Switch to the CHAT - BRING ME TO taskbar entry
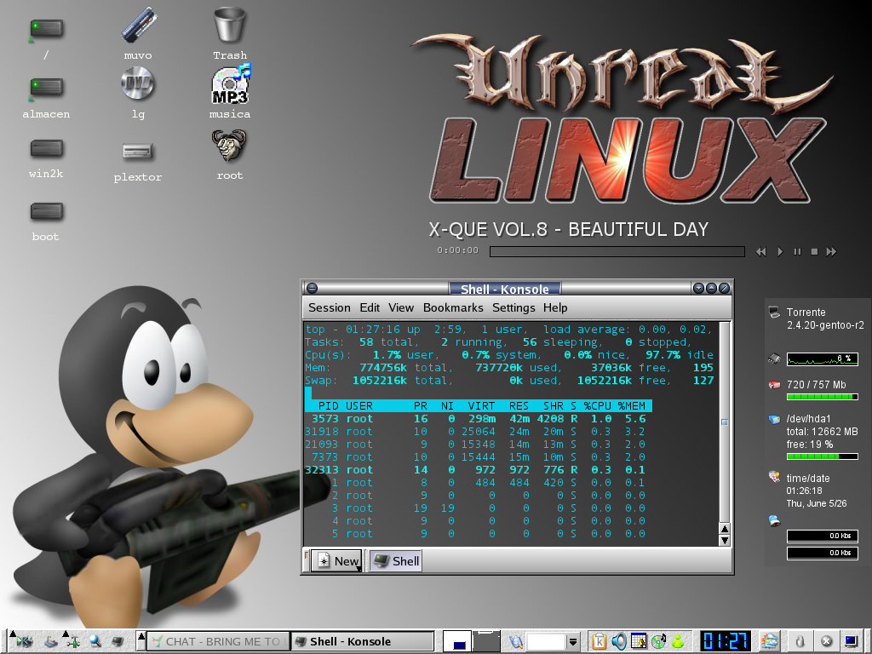The image size is (872, 654). pyautogui.click(x=219, y=641)
